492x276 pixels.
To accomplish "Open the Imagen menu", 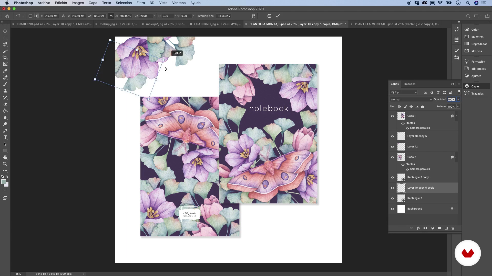I will click(x=78, y=3).
